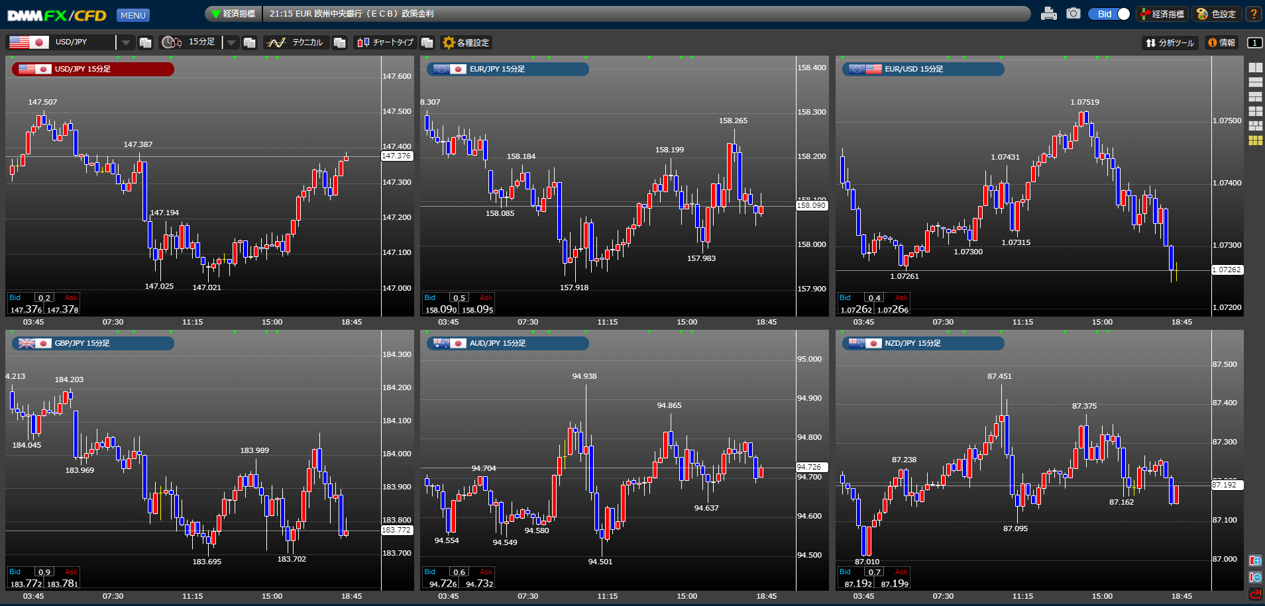Viewport: 1265px width, 606px height.
Task: Open 各種設定 settings
Action: tap(467, 42)
